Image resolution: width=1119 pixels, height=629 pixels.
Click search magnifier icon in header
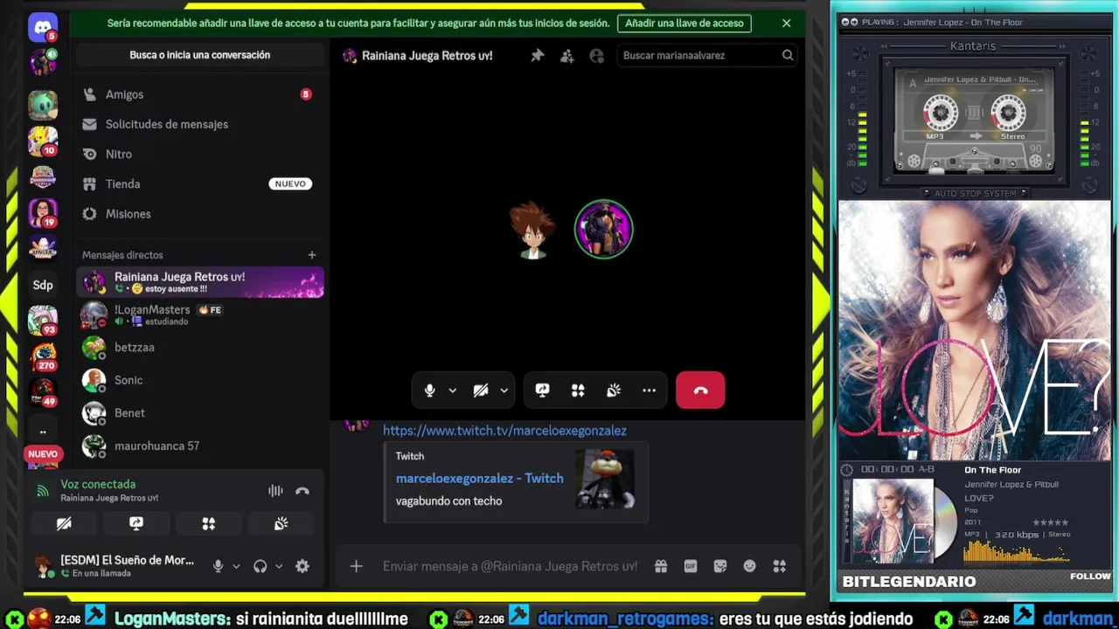[788, 55]
